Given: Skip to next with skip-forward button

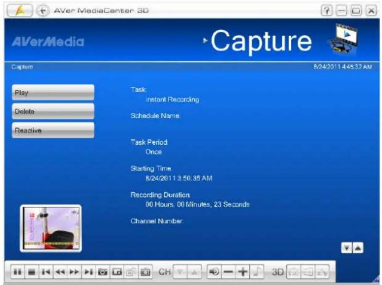Looking at the screenshot, I should pyautogui.click(x=88, y=272).
